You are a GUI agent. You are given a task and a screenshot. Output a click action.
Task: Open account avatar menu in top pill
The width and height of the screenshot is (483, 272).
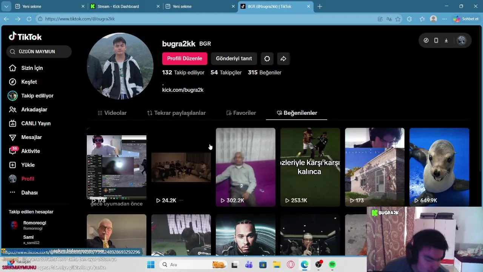(x=461, y=40)
